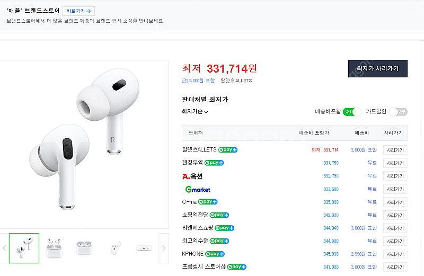The width and height of the screenshot is (424, 276).
Task: Click 사러가기 for 쇼핑의전당 row
Action: (395, 215)
